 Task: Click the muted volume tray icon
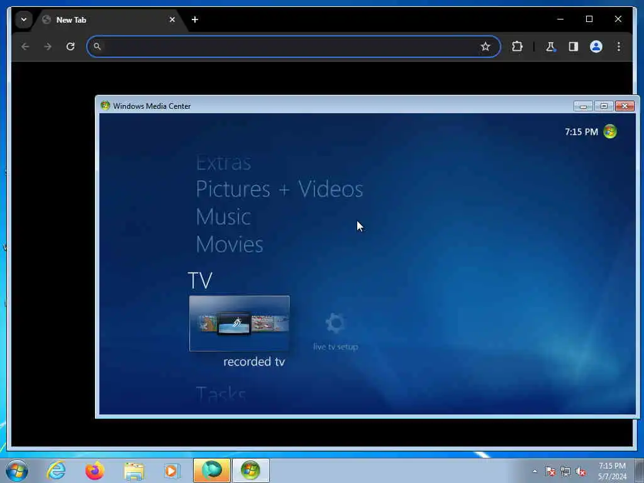[580, 471]
